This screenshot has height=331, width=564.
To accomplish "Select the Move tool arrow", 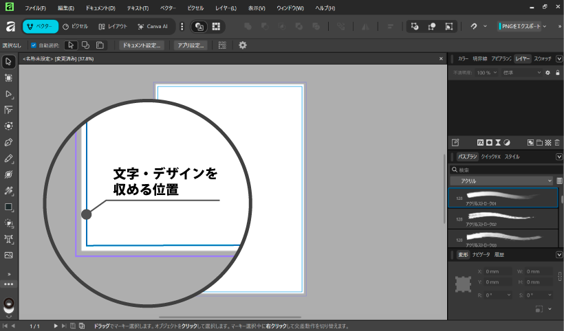I will (x=9, y=62).
